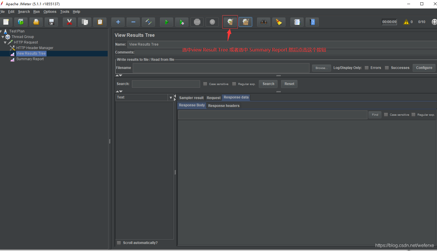Reset search with the brush icon

[279, 22]
